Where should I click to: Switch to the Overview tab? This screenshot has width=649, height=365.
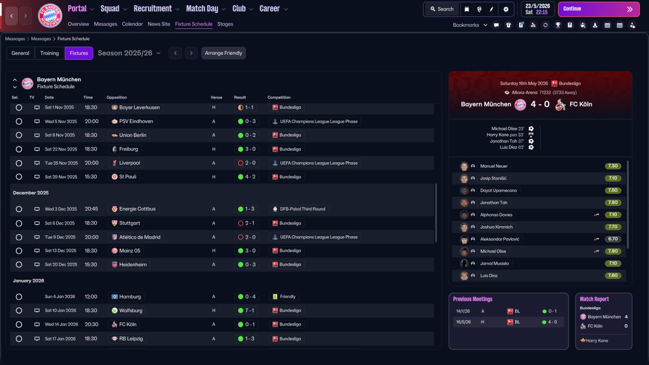tap(78, 24)
